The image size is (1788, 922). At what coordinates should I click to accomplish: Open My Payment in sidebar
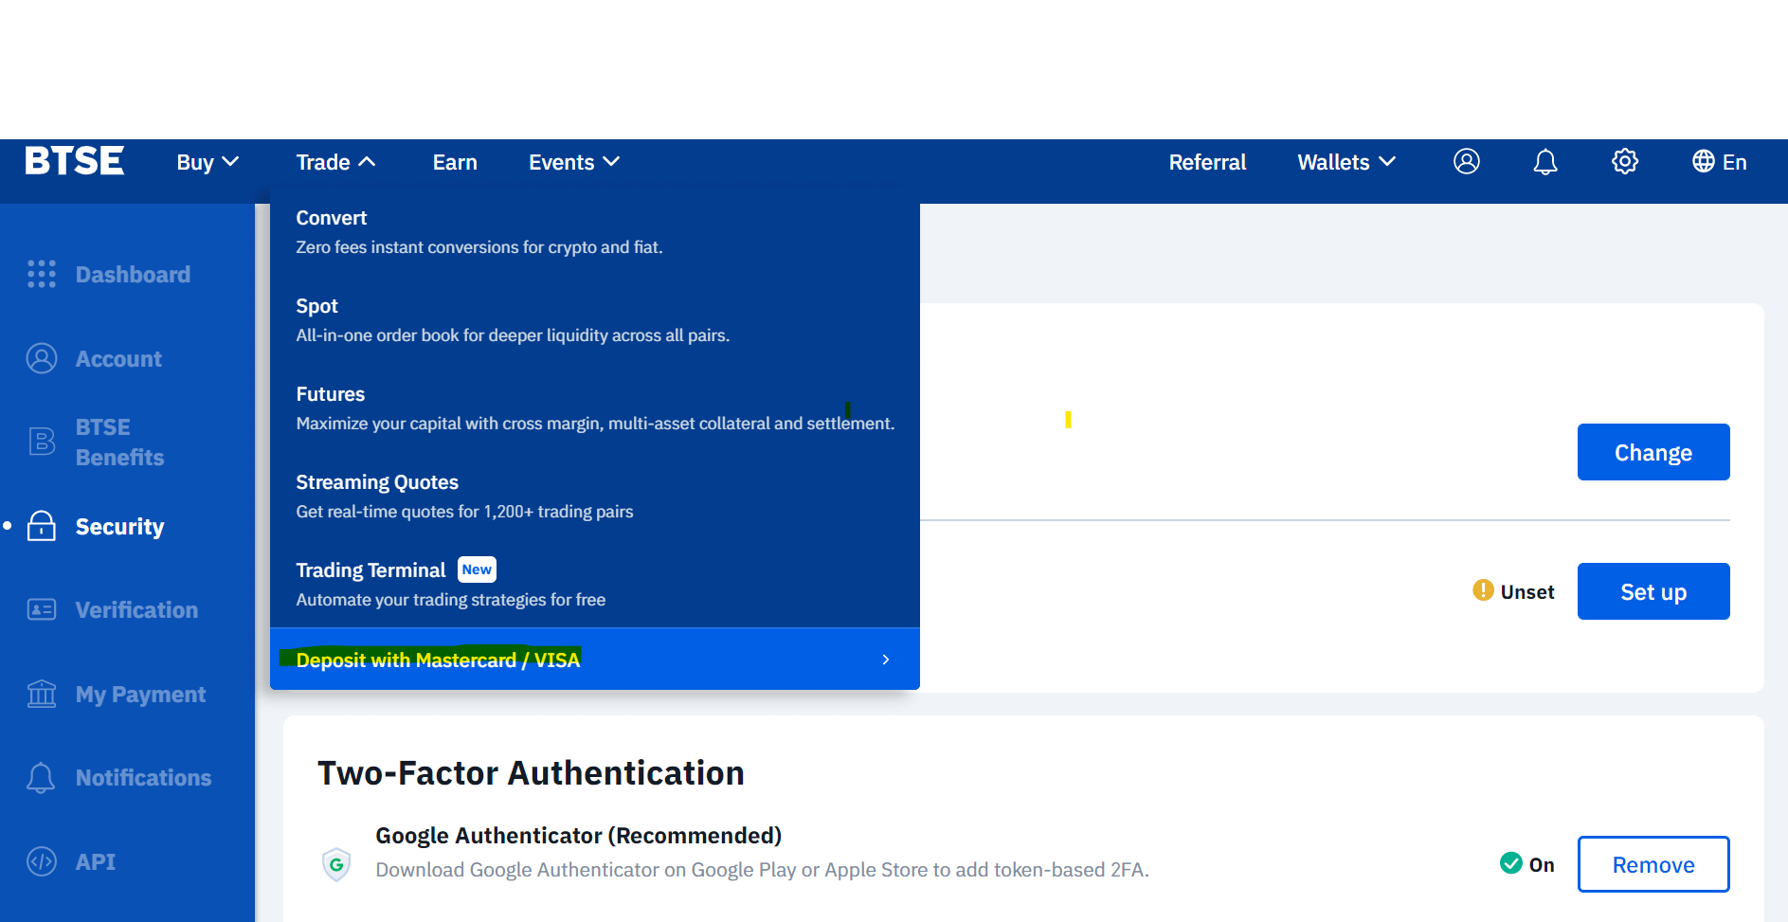tap(140, 695)
